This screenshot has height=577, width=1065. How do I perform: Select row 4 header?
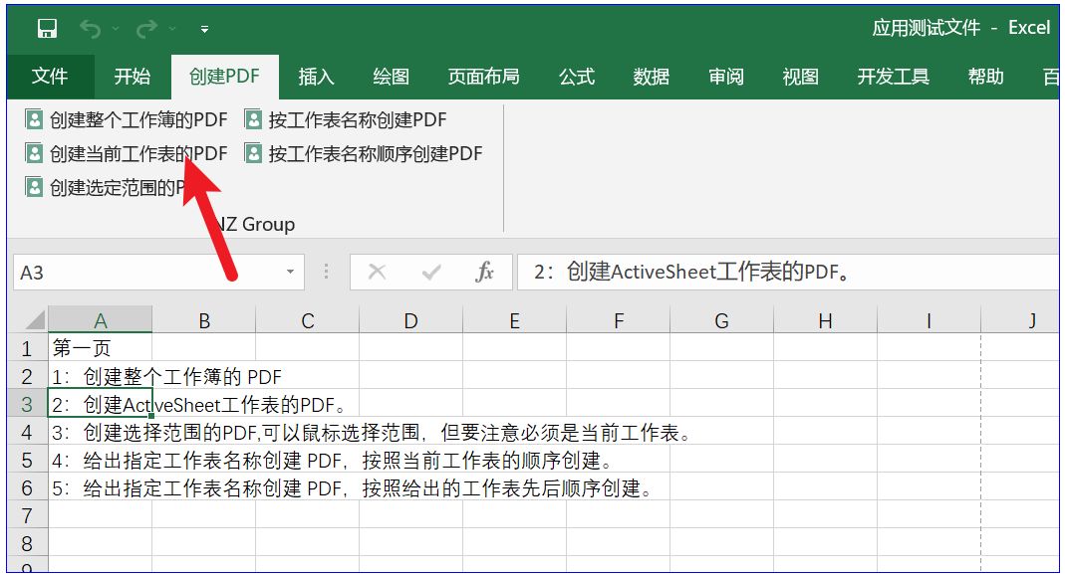27,432
